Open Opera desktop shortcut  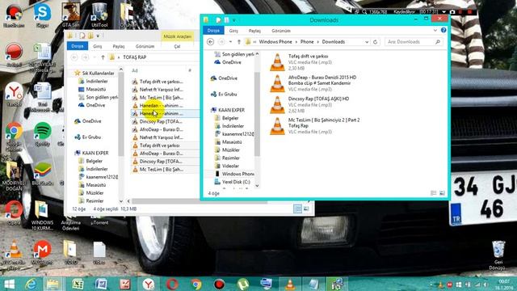coord(14,213)
